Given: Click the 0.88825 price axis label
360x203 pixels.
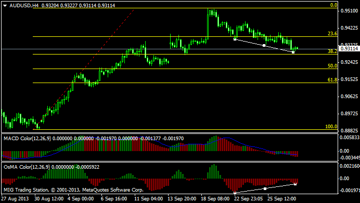Looking at the screenshot, I should [350, 131].
